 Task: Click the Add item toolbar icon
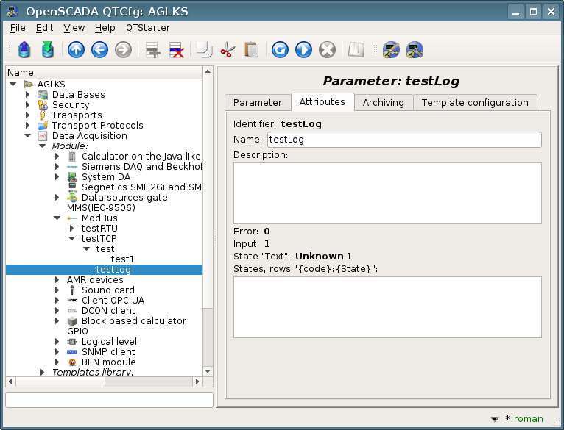click(x=152, y=50)
